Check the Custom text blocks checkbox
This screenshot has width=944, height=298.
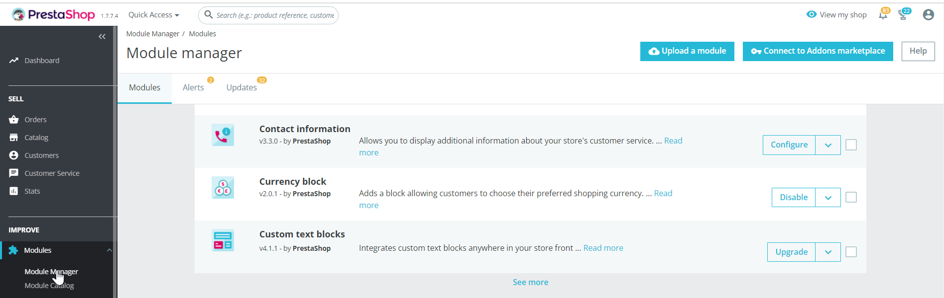pyautogui.click(x=851, y=252)
